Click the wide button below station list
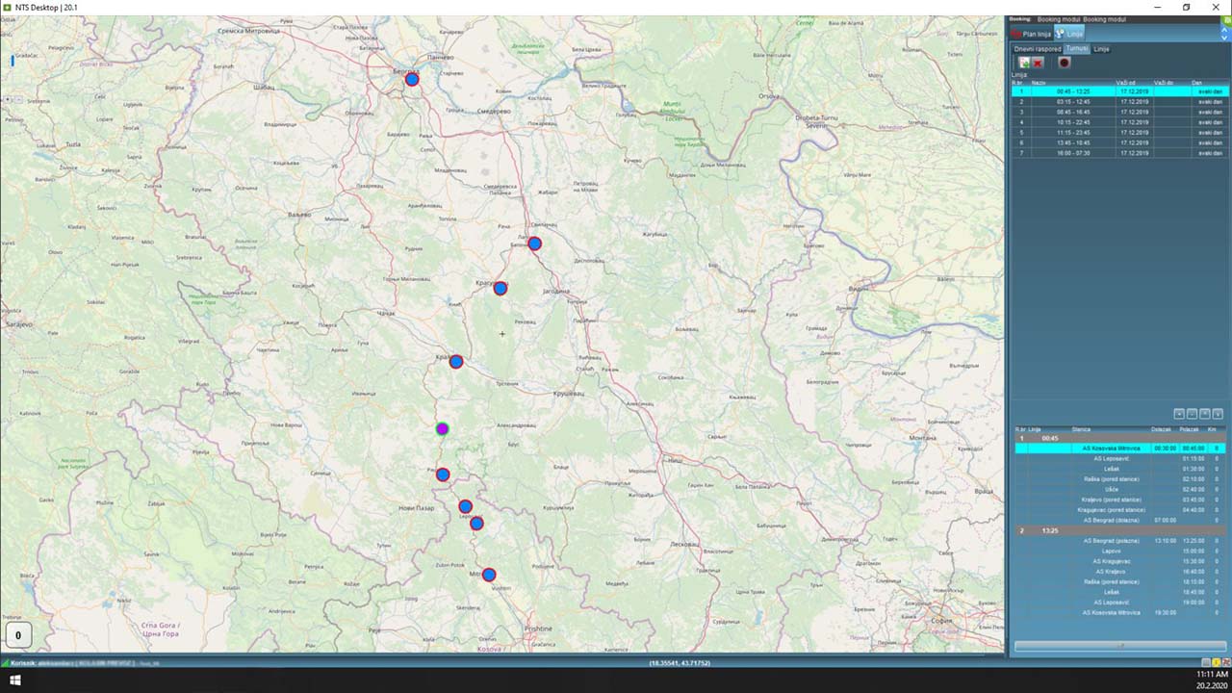1232x693 pixels. pos(1118,646)
